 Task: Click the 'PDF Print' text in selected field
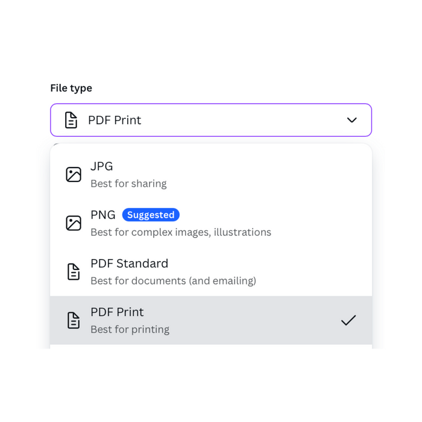115,120
